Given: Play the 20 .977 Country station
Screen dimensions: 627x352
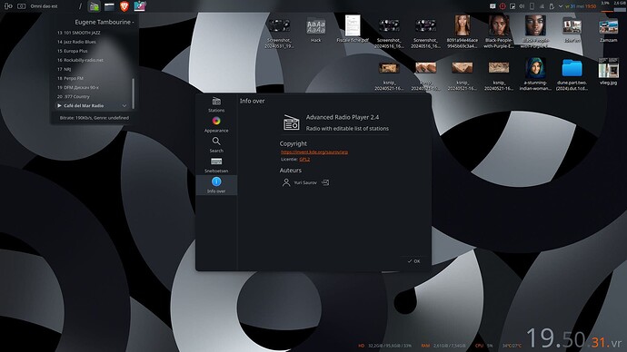Looking at the screenshot, I should click(93, 96).
